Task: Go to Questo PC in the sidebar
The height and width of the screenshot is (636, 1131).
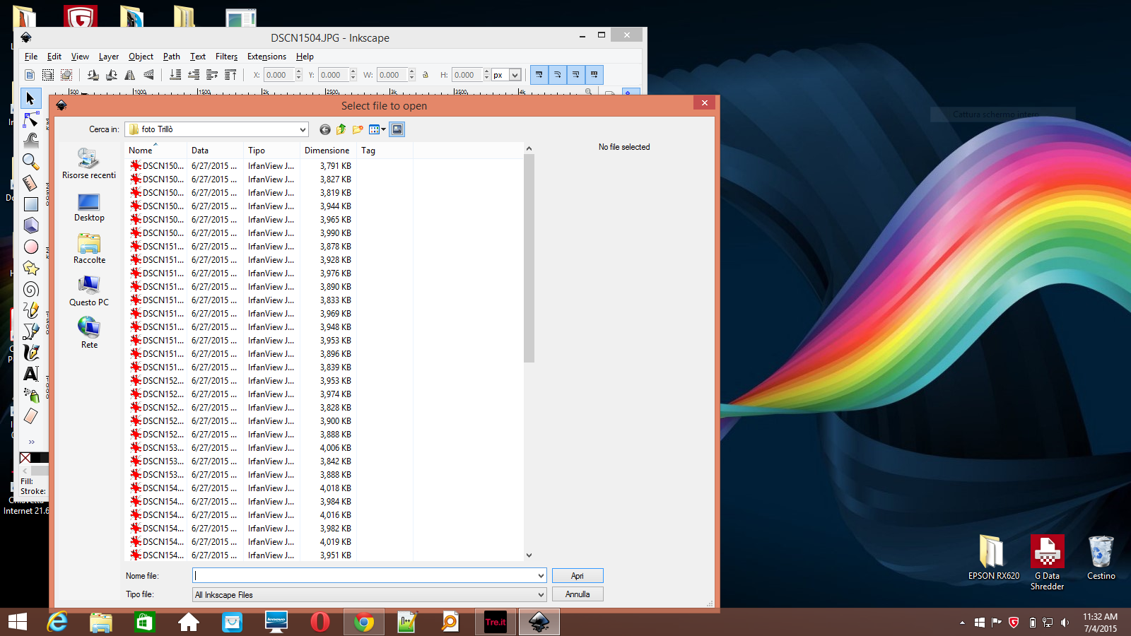Action: 89,291
